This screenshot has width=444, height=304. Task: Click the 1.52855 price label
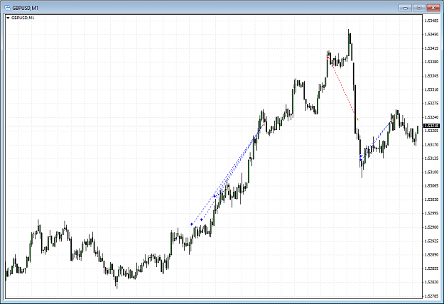[431, 268]
